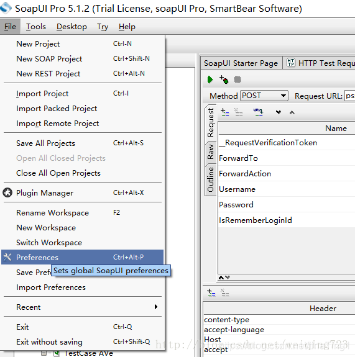Select Rename Workspace
The width and height of the screenshot is (355, 357).
pyautogui.click(x=83, y=213)
